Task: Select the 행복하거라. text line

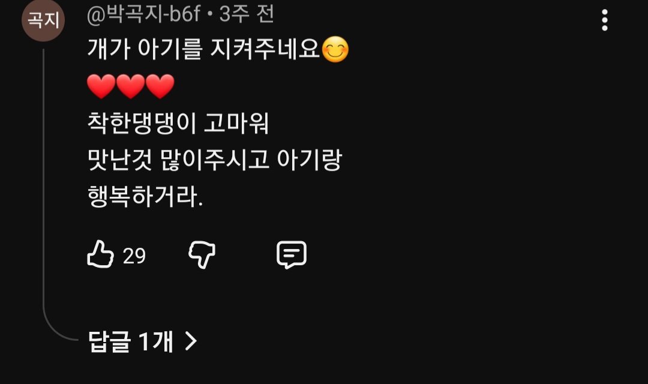Action: tap(145, 196)
